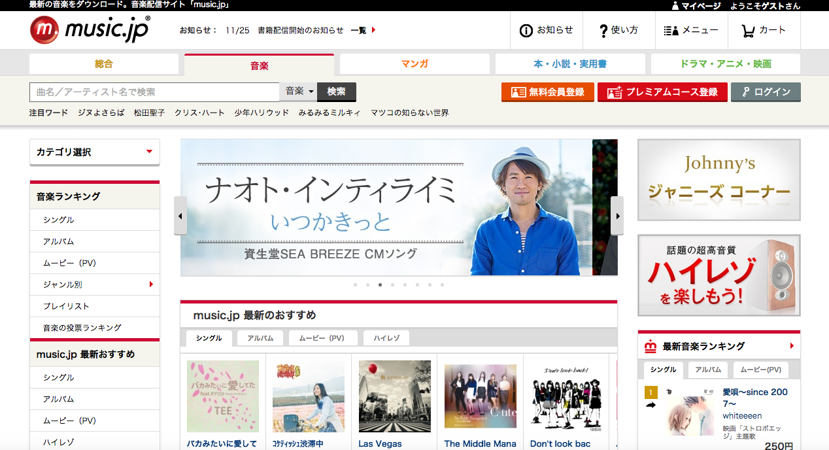Open the 音楽 search category dropdown
Screen dimensions: 829x450
coord(299,92)
